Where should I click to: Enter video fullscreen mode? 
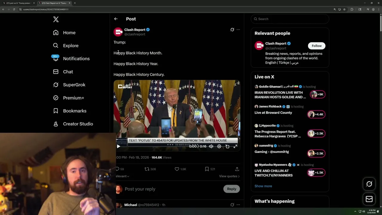coord(235,146)
